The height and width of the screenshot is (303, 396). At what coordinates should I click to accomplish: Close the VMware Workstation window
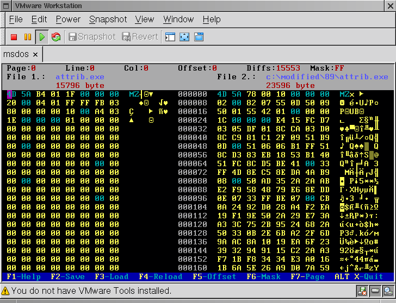(x=390, y=6)
